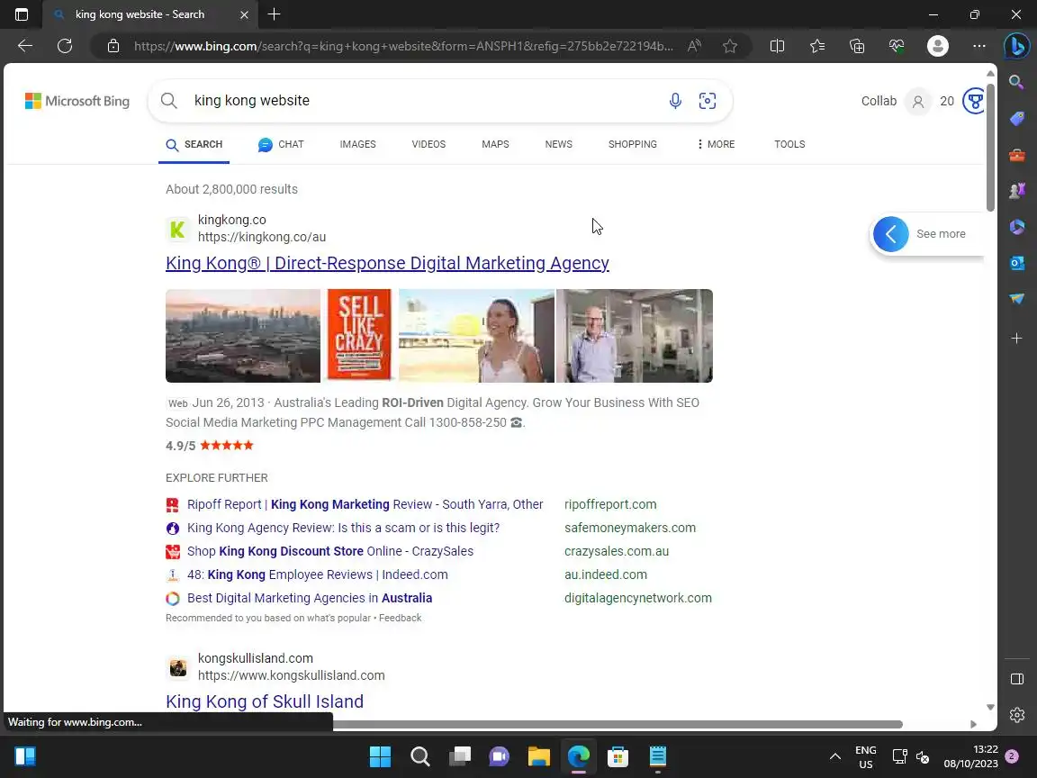Screen dimensions: 1037x778
Task: Open Notepad from taskbar
Action: point(657,756)
